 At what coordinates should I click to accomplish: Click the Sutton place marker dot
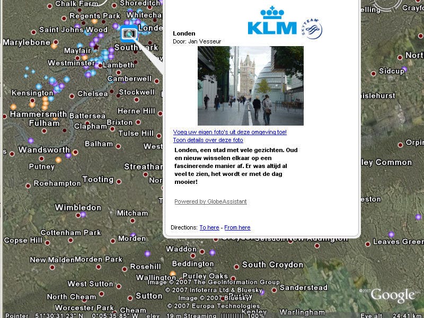click(x=130, y=298)
